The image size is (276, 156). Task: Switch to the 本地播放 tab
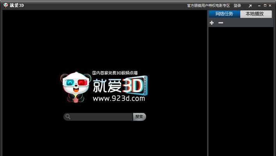(x=256, y=14)
